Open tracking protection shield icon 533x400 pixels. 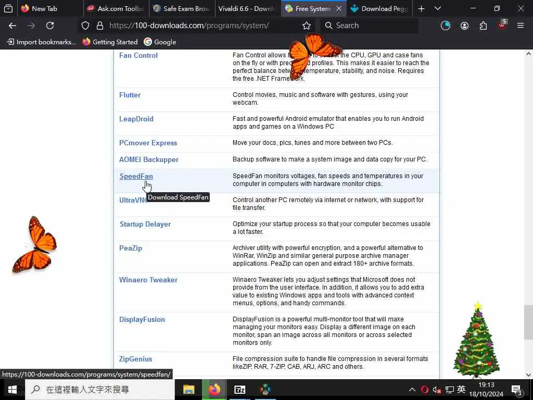click(x=85, y=26)
